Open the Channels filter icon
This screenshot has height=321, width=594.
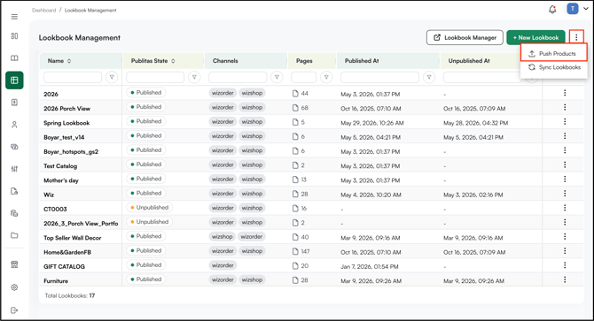pyautogui.click(x=277, y=78)
